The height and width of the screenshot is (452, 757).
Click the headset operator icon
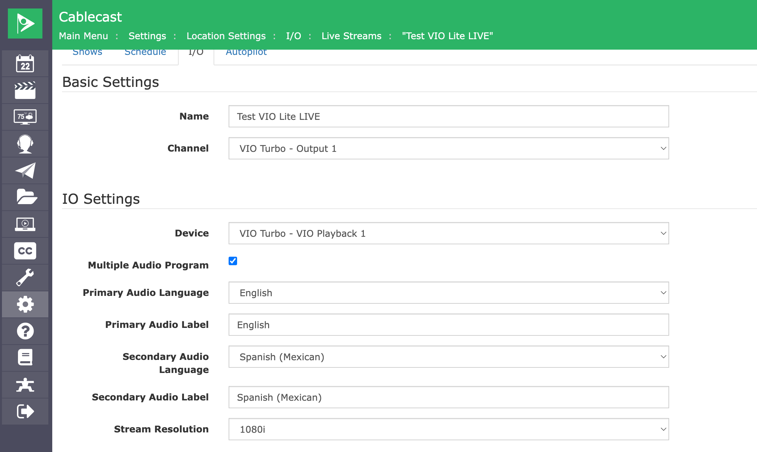[25, 144]
